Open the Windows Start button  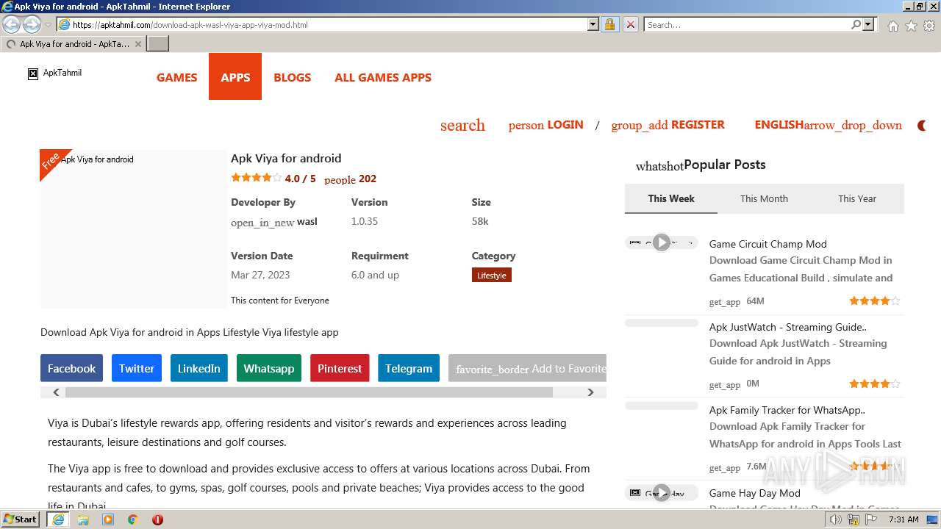[x=21, y=519]
